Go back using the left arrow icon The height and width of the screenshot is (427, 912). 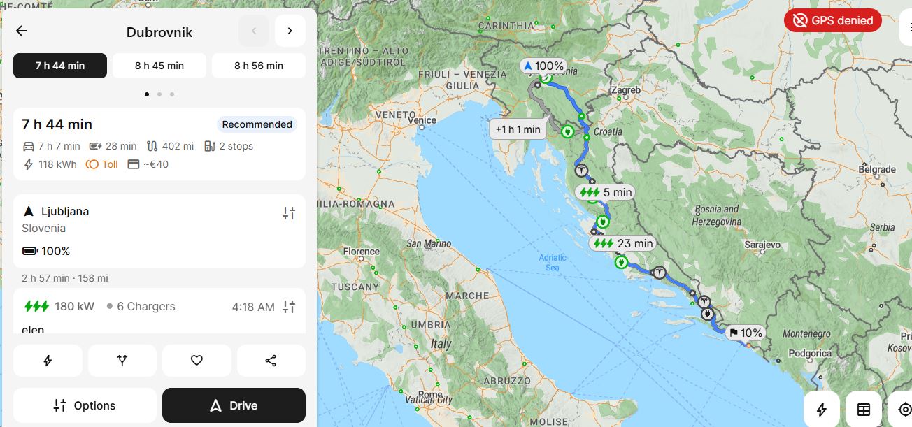pos(22,31)
